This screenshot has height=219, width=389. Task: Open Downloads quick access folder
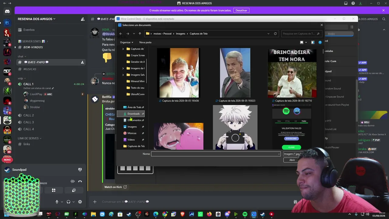coord(131,114)
